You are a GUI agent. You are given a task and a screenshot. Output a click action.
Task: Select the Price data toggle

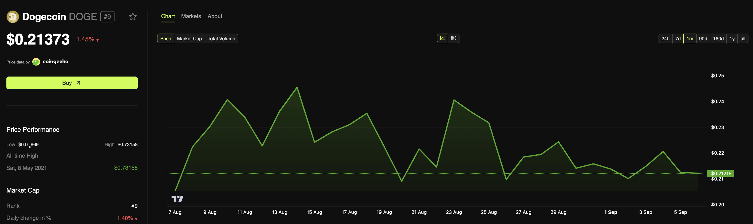tap(165, 39)
